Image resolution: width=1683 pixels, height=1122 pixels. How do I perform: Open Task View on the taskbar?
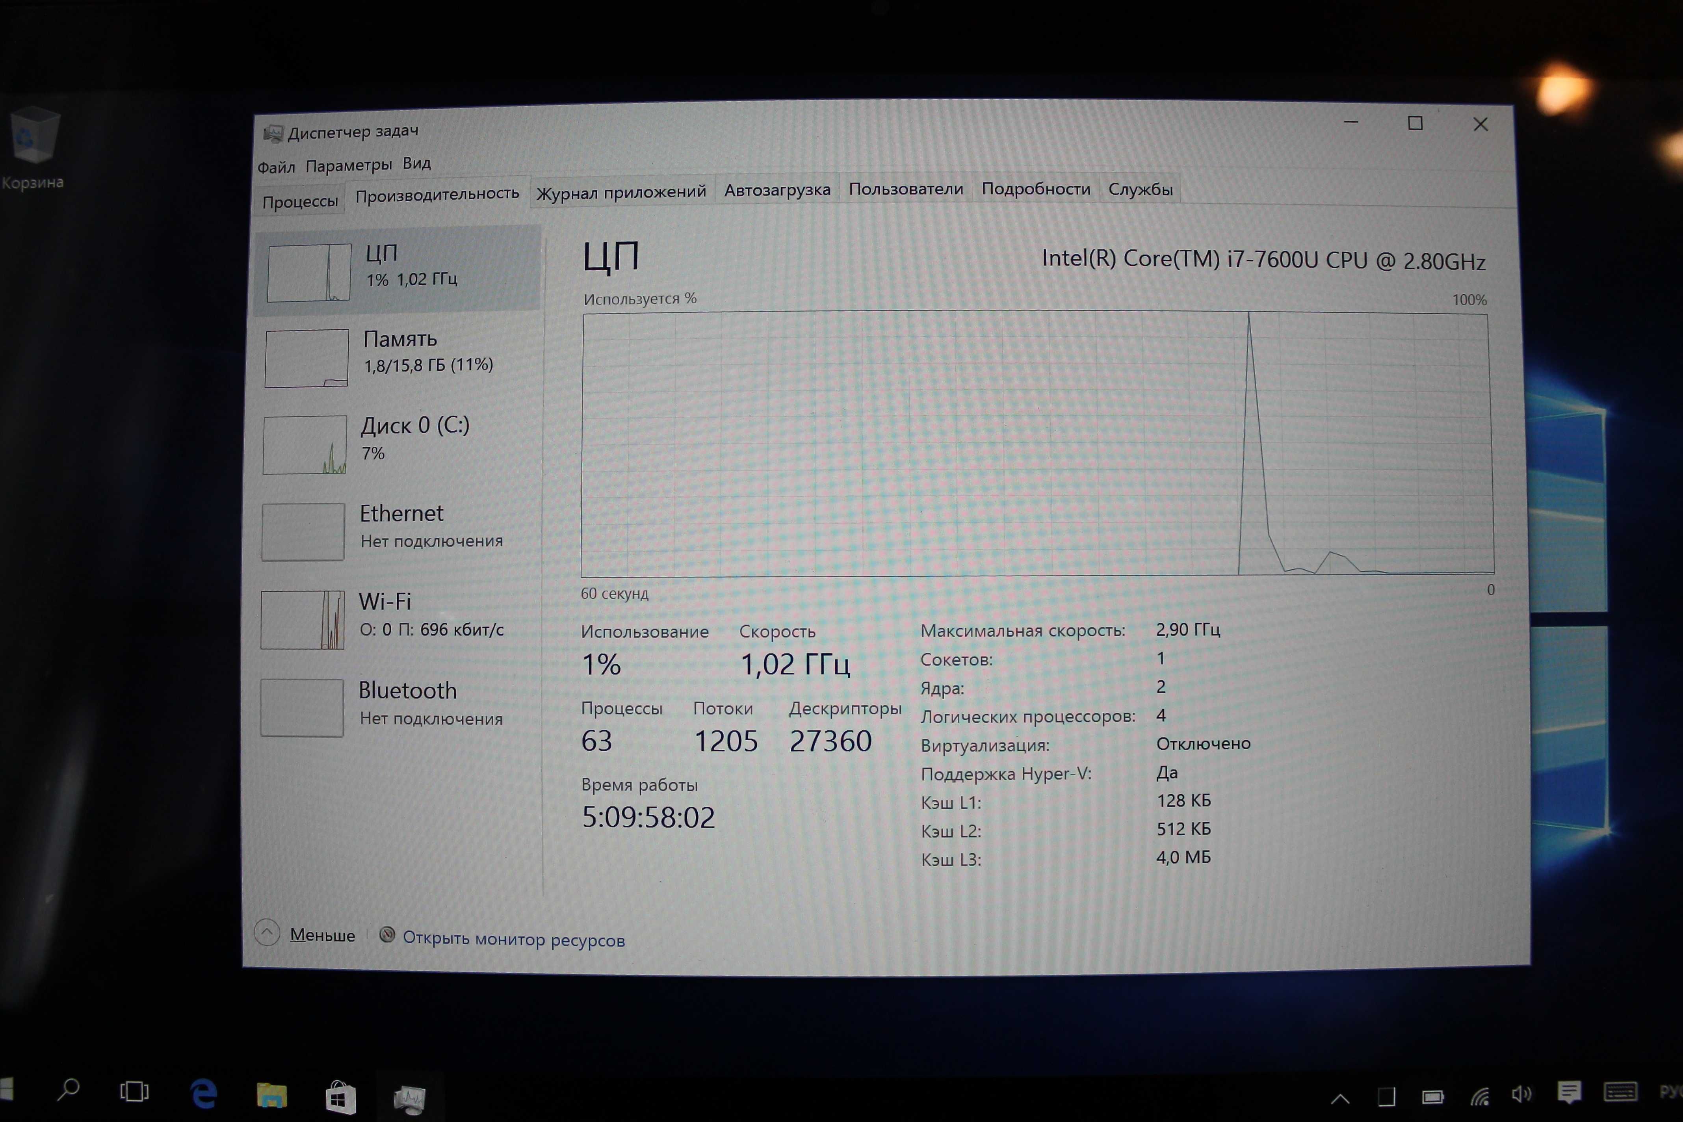tap(134, 1092)
